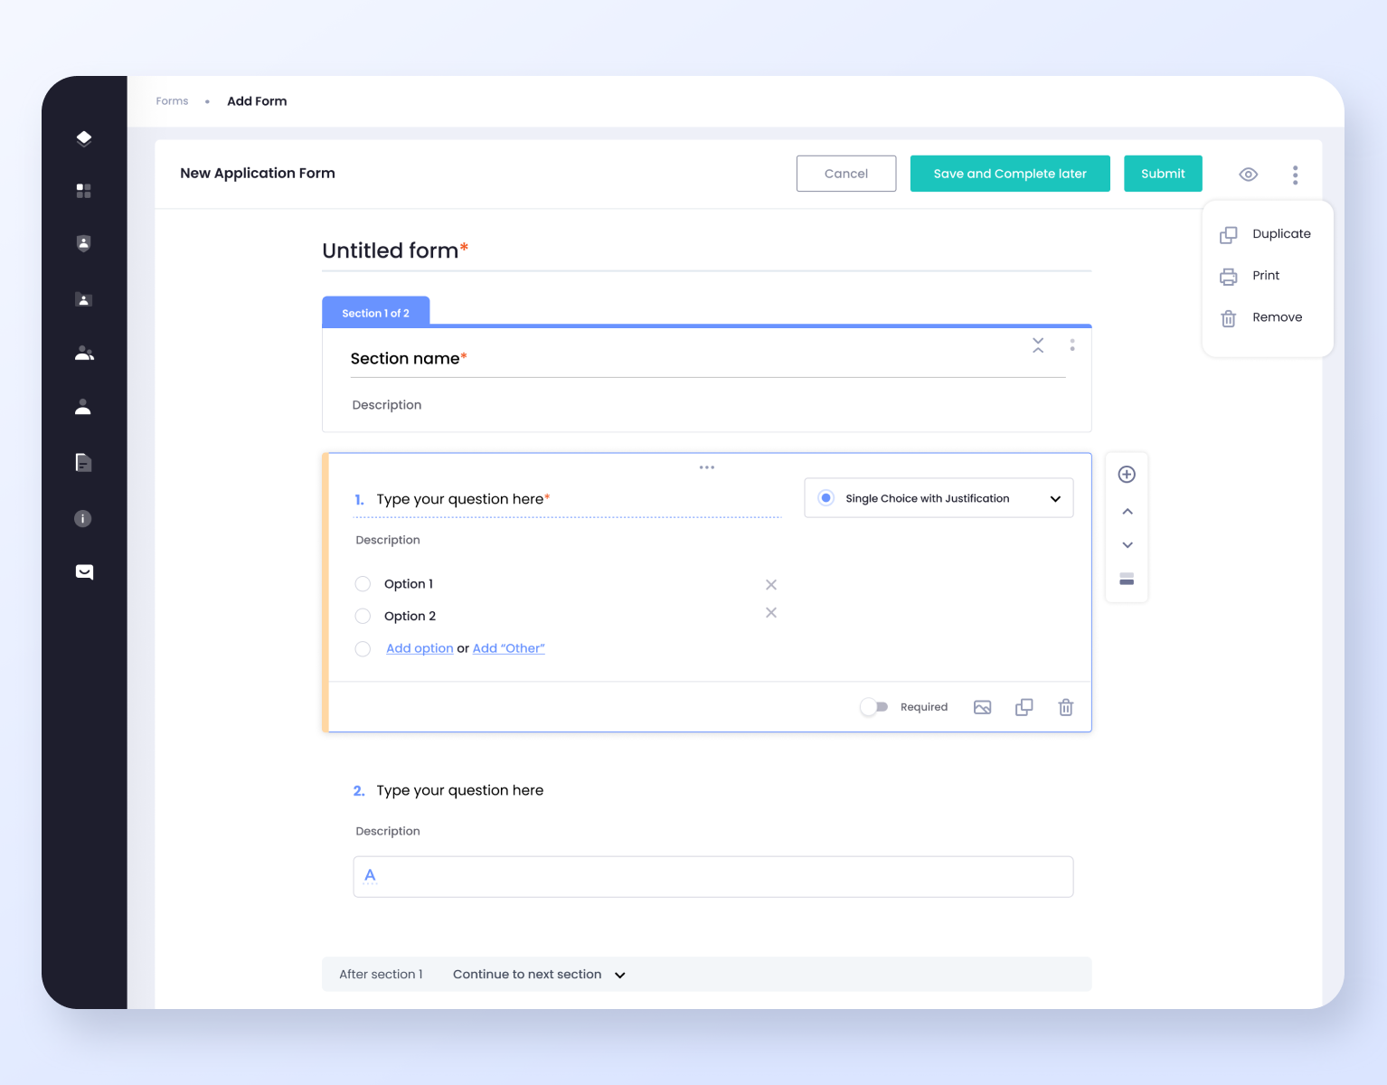The image size is (1387, 1085).
Task: Grab the question drag handle dots
Action: [707, 467]
